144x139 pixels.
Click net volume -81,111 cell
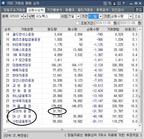pos(97,122)
